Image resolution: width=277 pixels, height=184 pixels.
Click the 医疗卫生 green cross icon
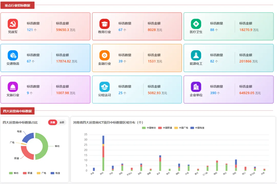point(196,24)
